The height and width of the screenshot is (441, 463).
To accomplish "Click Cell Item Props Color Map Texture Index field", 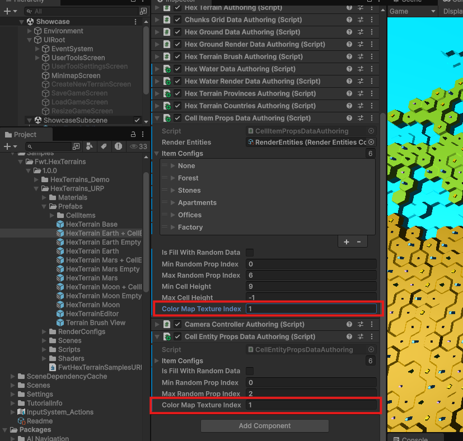I will [x=311, y=309].
